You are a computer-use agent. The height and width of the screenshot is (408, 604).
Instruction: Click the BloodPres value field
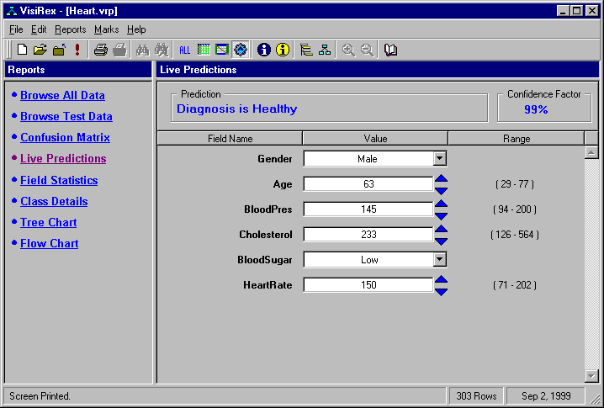[368, 209]
